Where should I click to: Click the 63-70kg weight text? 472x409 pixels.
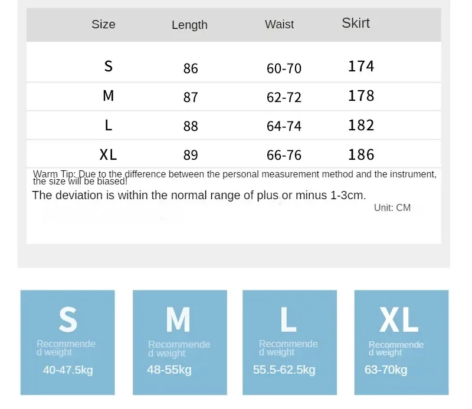click(x=386, y=370)
